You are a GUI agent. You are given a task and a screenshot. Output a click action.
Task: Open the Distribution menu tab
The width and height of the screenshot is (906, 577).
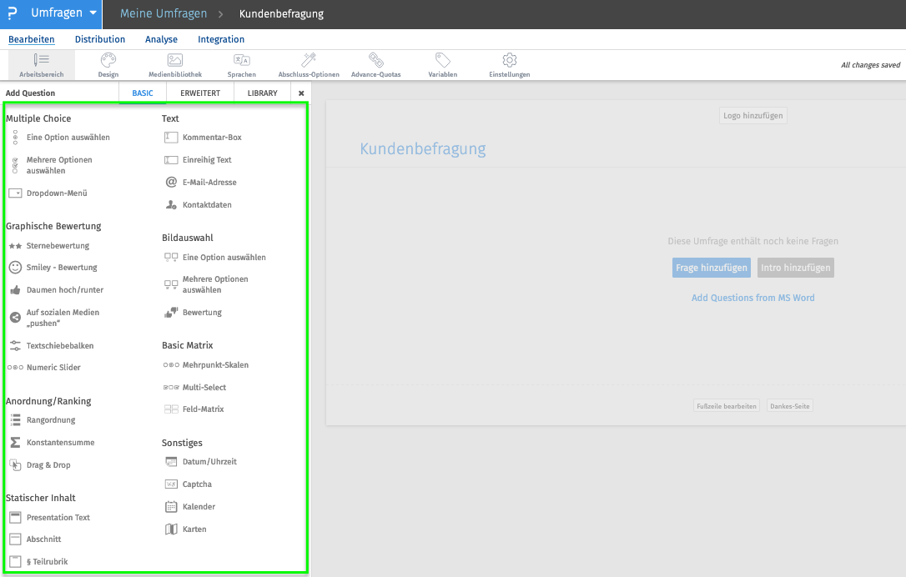[x=100, y=39]
